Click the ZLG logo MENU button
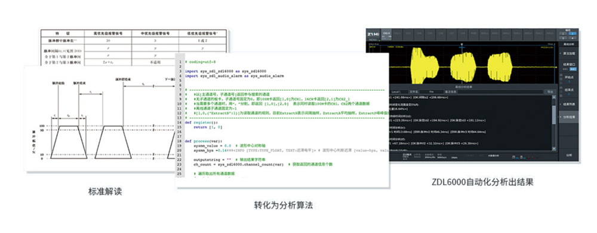The width and height of the screenshot is (597, 233). (373, 35)
